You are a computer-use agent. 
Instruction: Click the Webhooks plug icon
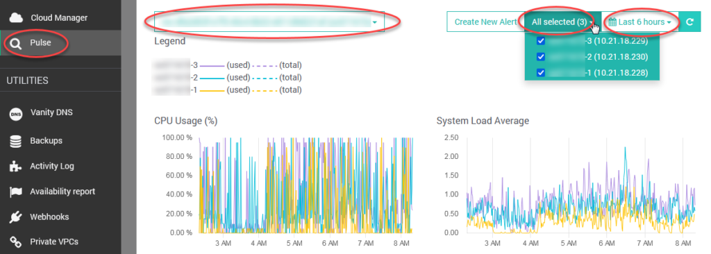tap(16, 218)
